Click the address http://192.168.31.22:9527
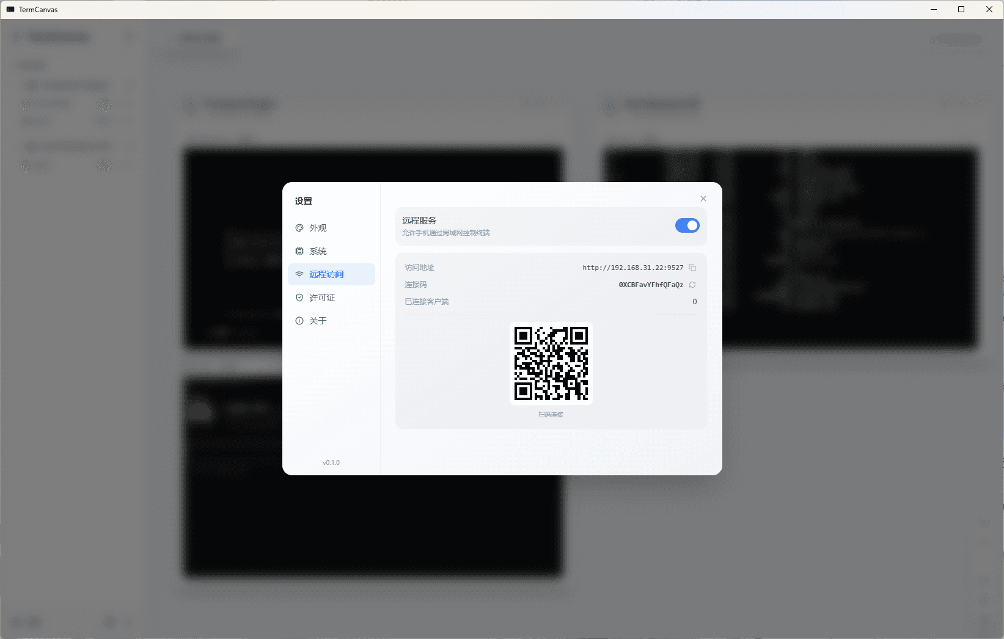This screenshot has width=1004, height=639. tap(632, 267)
